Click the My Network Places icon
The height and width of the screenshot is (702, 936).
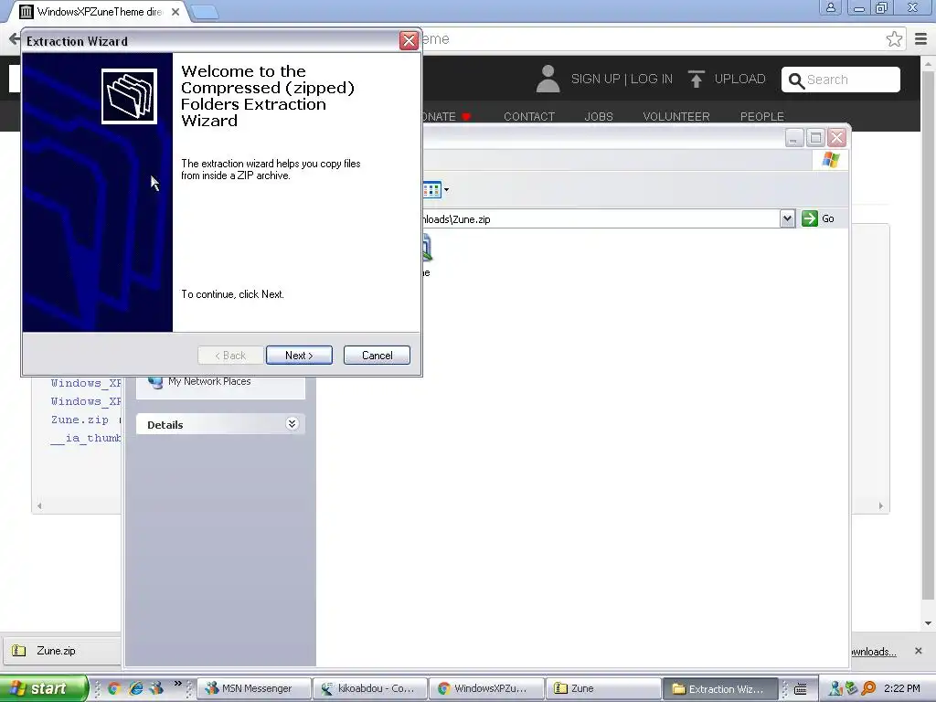click(155, 382)
